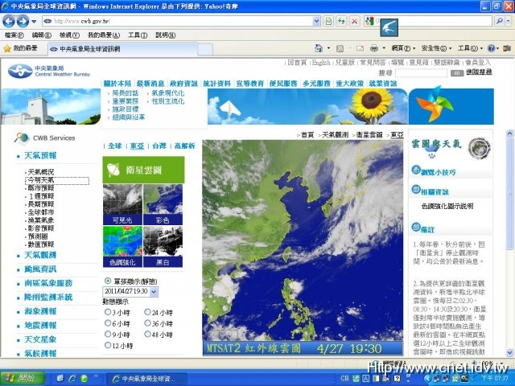Screen dimensions: 515x386
Task: Click the Refresh icon beside address bar
Action: click(340, 21)
